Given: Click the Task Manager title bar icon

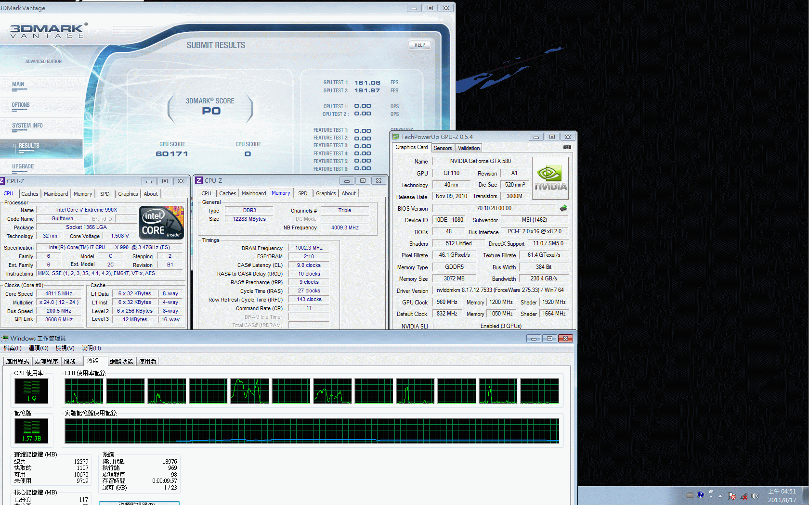Looking at the screenshot, I should (5, 338).
